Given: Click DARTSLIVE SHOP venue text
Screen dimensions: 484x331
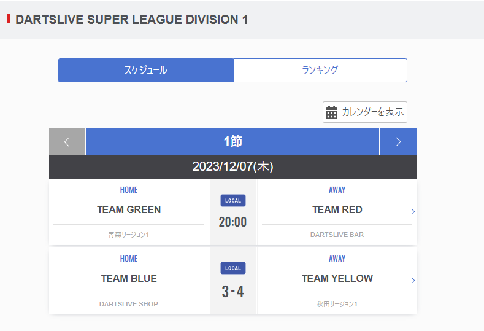Looking at the screenshot, I should 129,304.
